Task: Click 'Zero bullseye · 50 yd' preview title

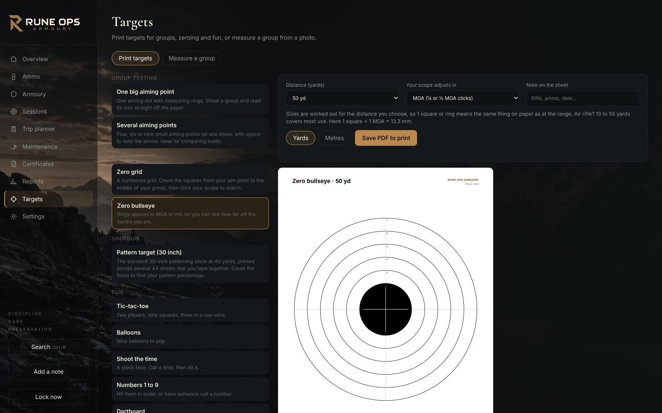Action: point(321,181)
